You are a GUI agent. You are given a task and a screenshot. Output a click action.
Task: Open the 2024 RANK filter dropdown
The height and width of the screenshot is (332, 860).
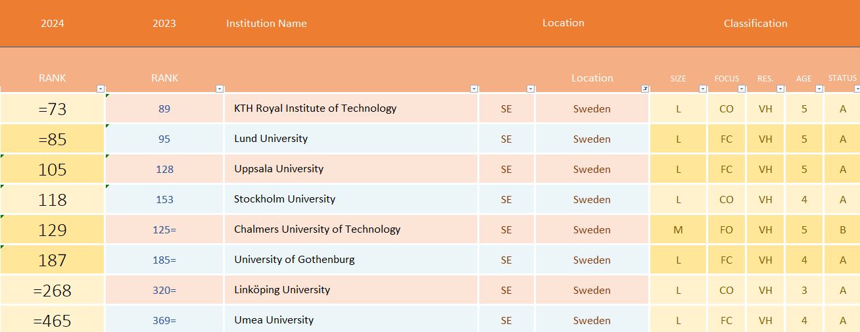pos(101,89)
